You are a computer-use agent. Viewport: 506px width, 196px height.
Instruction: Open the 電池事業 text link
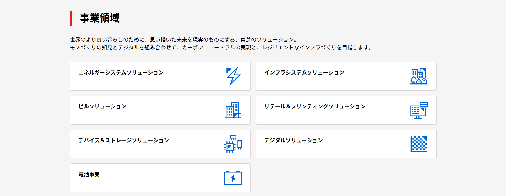point(89,174)
